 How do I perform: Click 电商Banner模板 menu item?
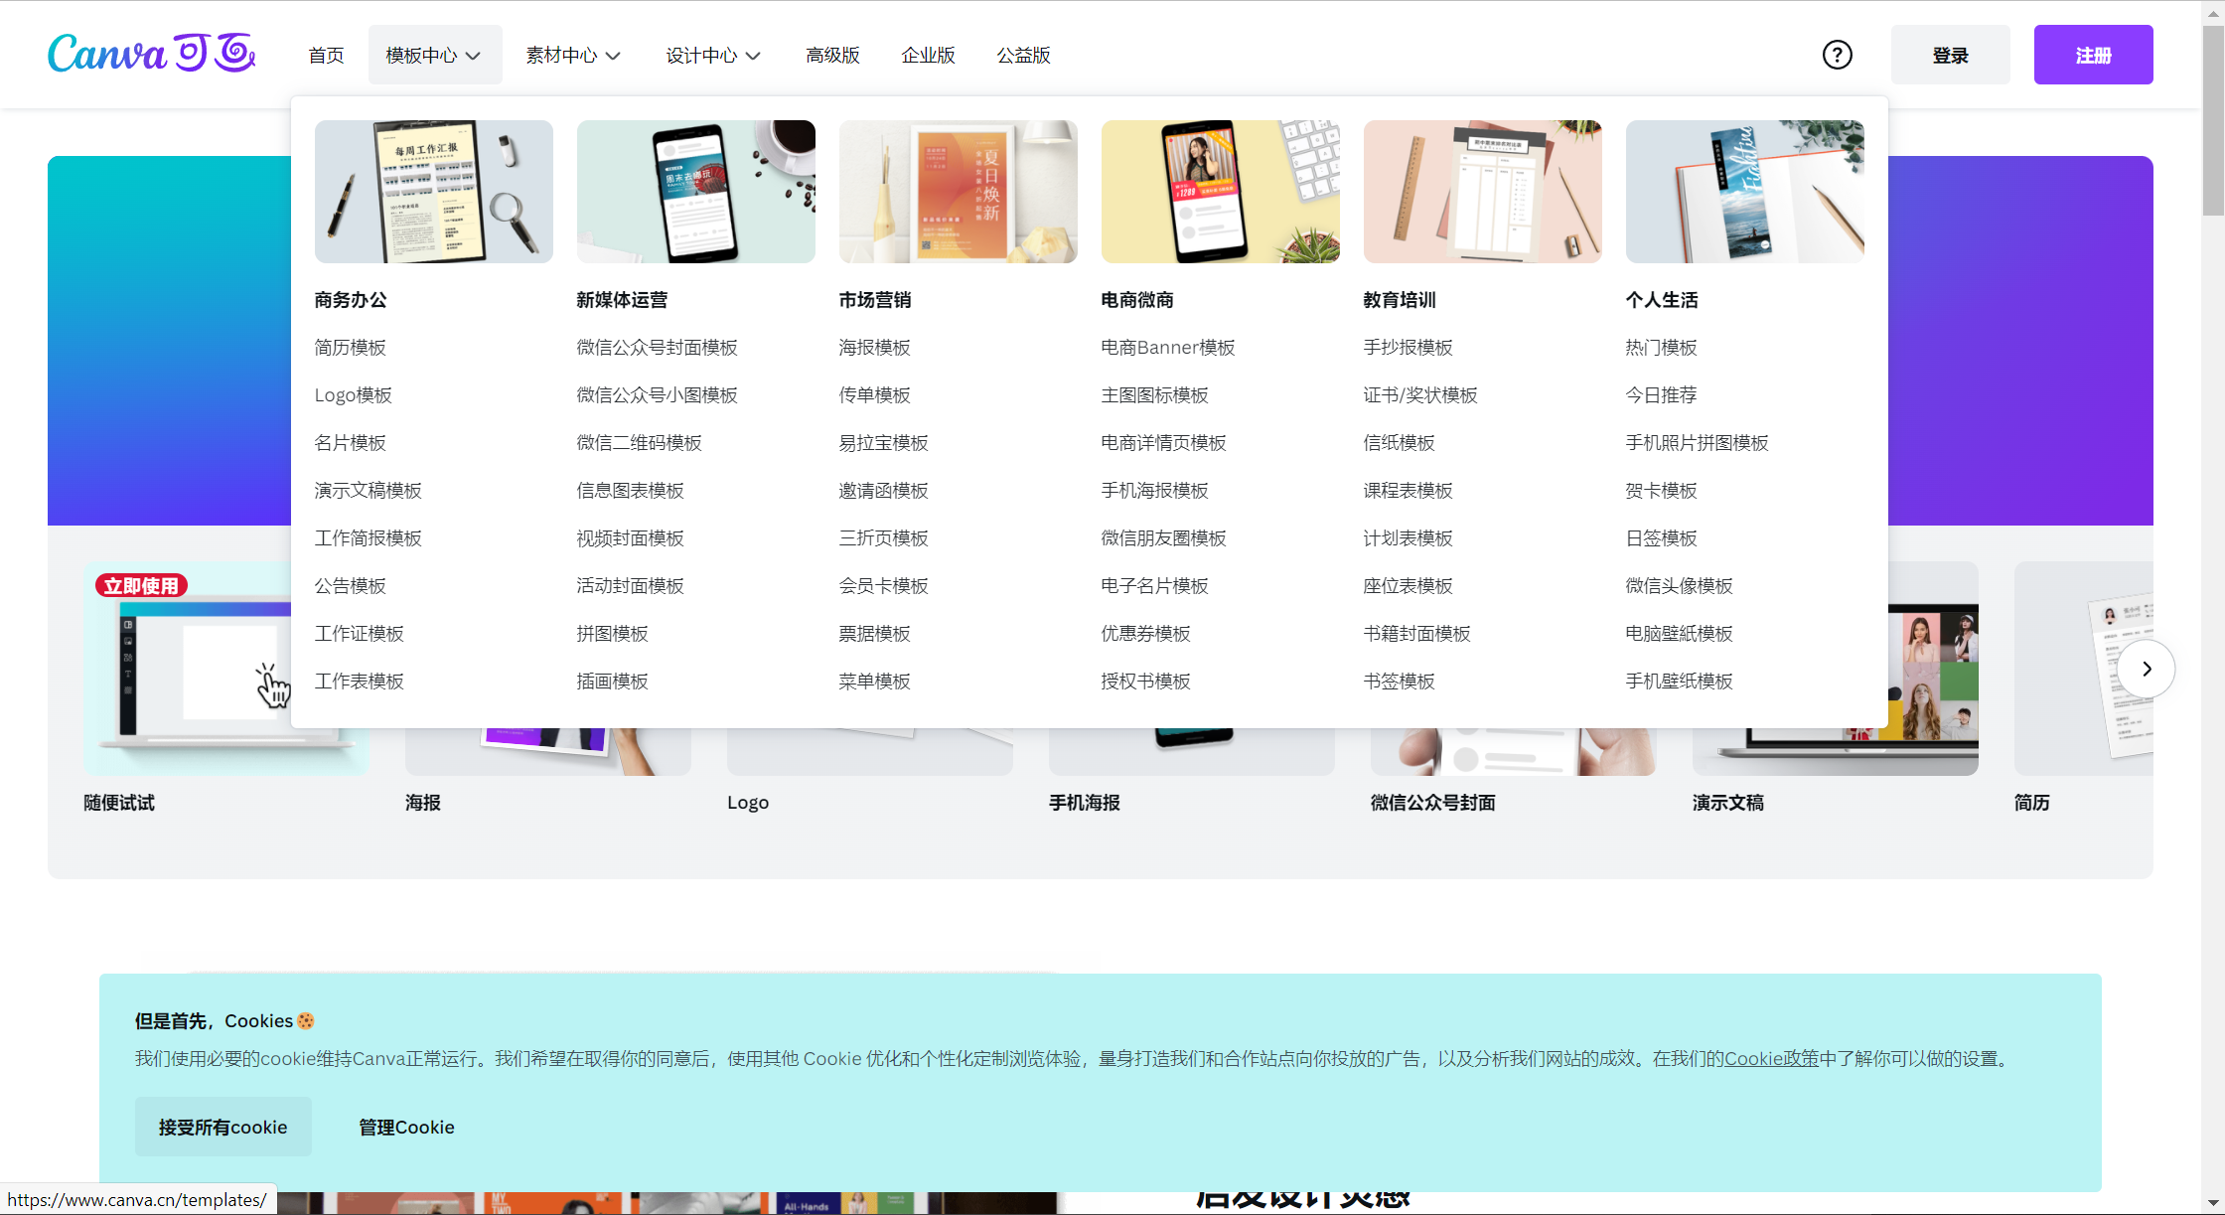point(1168,347)
